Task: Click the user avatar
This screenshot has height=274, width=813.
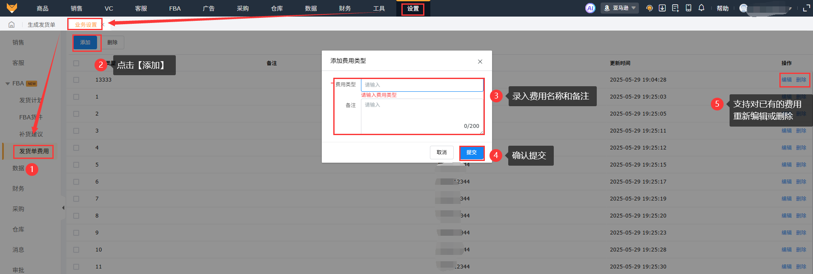Action: (x=744, y=8)
